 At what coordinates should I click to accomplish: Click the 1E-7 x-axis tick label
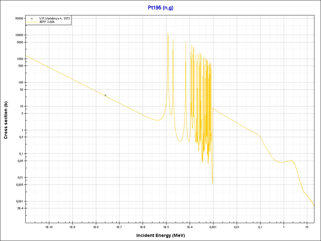click(119, 227)
